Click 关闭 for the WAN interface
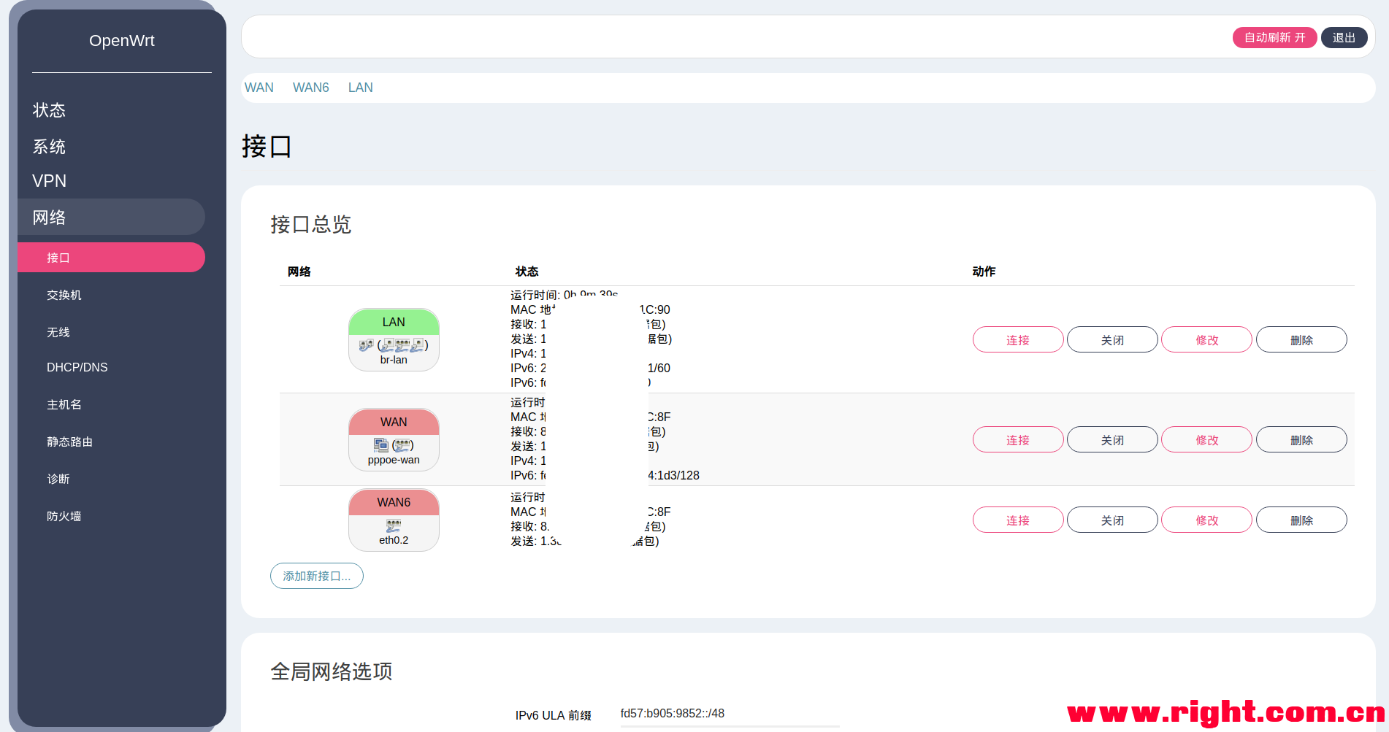Screen dimensions: 1389x732 (x=1112, y=440)
